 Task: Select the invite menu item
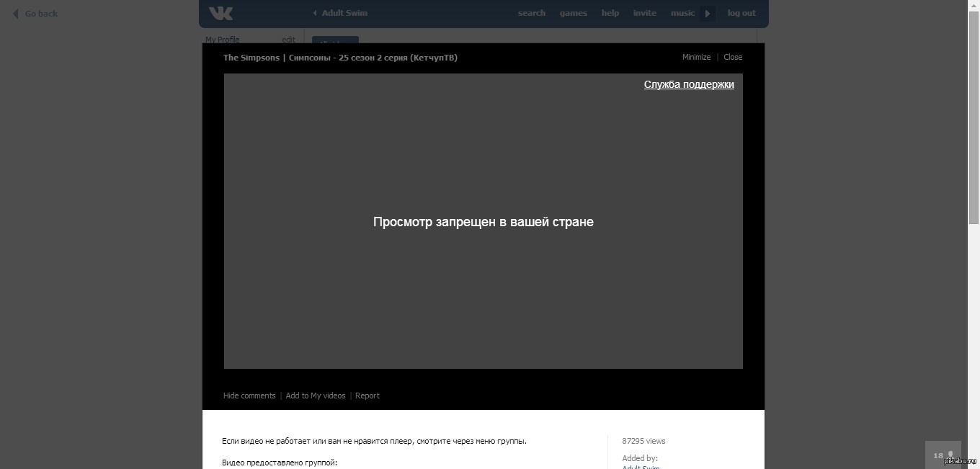(x=644, y=13)
